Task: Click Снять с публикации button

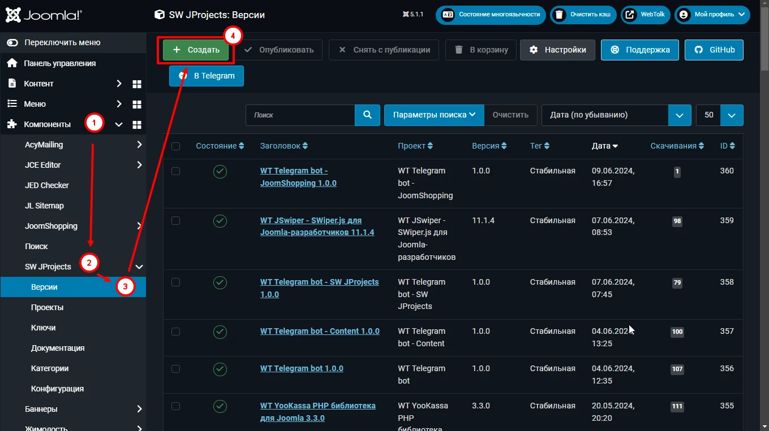Action: coord(384,50)
